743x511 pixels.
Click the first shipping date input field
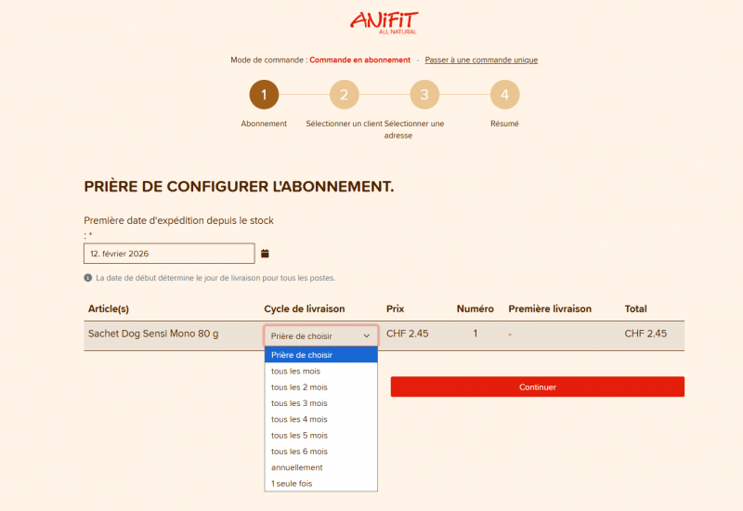point(168,254)
